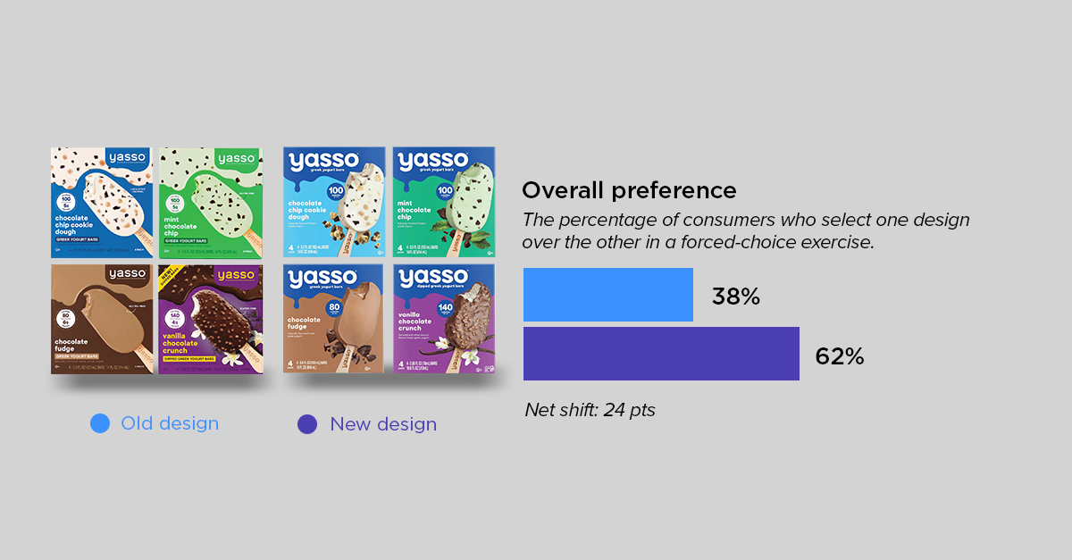Screen dimensions: 1072x560
Task: Click the 38% value label
Action: click(736, 297)
